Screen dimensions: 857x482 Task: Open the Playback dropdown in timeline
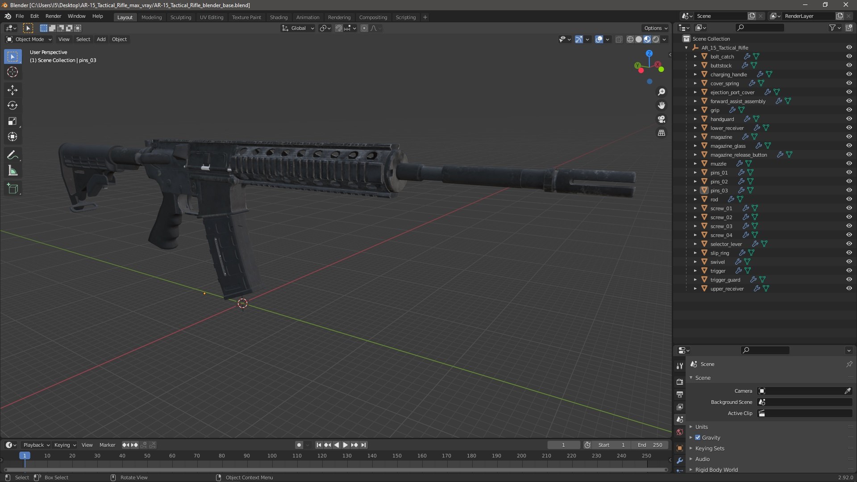click(x=36, y=445)
